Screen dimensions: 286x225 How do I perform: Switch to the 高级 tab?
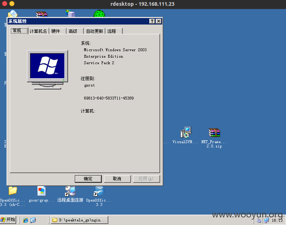point(75,31)
